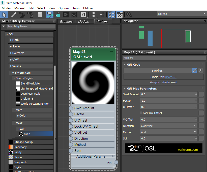Adjust Swirl Amount spinner arrows

pos(196,94)
